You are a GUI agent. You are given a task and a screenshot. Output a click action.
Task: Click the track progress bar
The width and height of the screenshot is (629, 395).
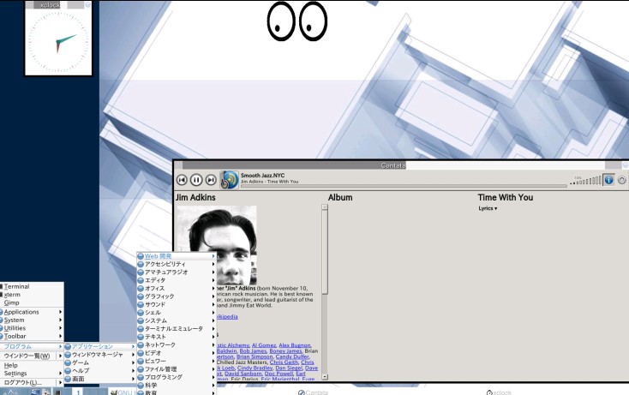(x=403, y=186)
